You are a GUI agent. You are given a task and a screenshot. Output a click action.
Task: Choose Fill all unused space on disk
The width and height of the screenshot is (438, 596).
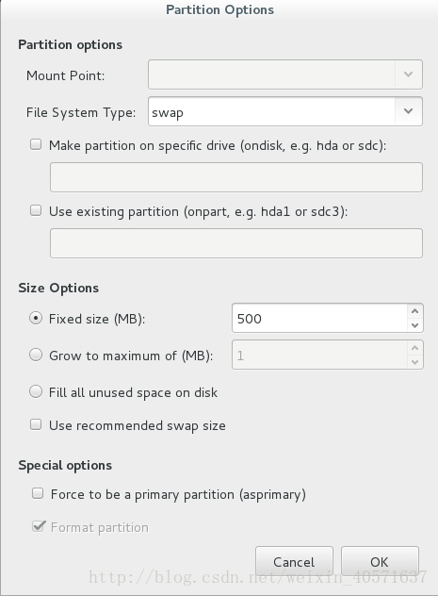pyautogui.click(x=36, y=391)
